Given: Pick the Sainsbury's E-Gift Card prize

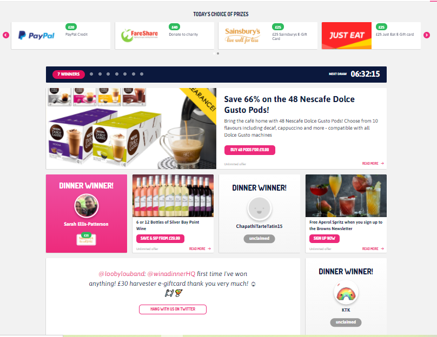Looking at the screenshot, I should click(x=268, y=36).
